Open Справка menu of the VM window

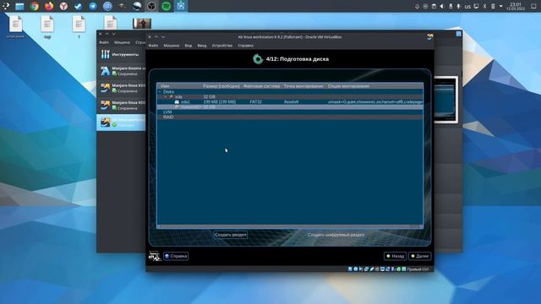pos(246,46)
